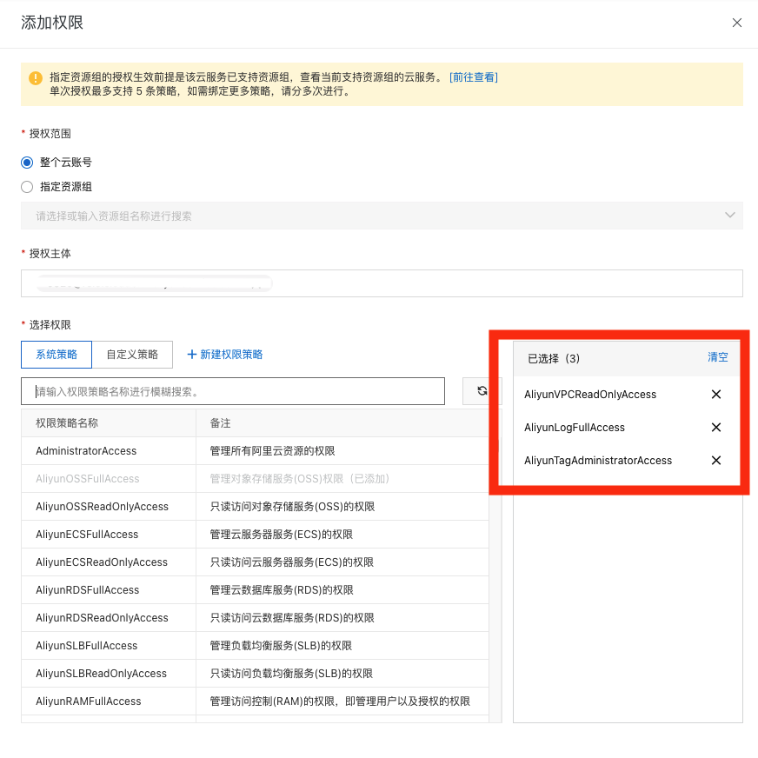
Task: Click note 管理负载均衡服务(SLB)的权限
Action: pos(281,645)
